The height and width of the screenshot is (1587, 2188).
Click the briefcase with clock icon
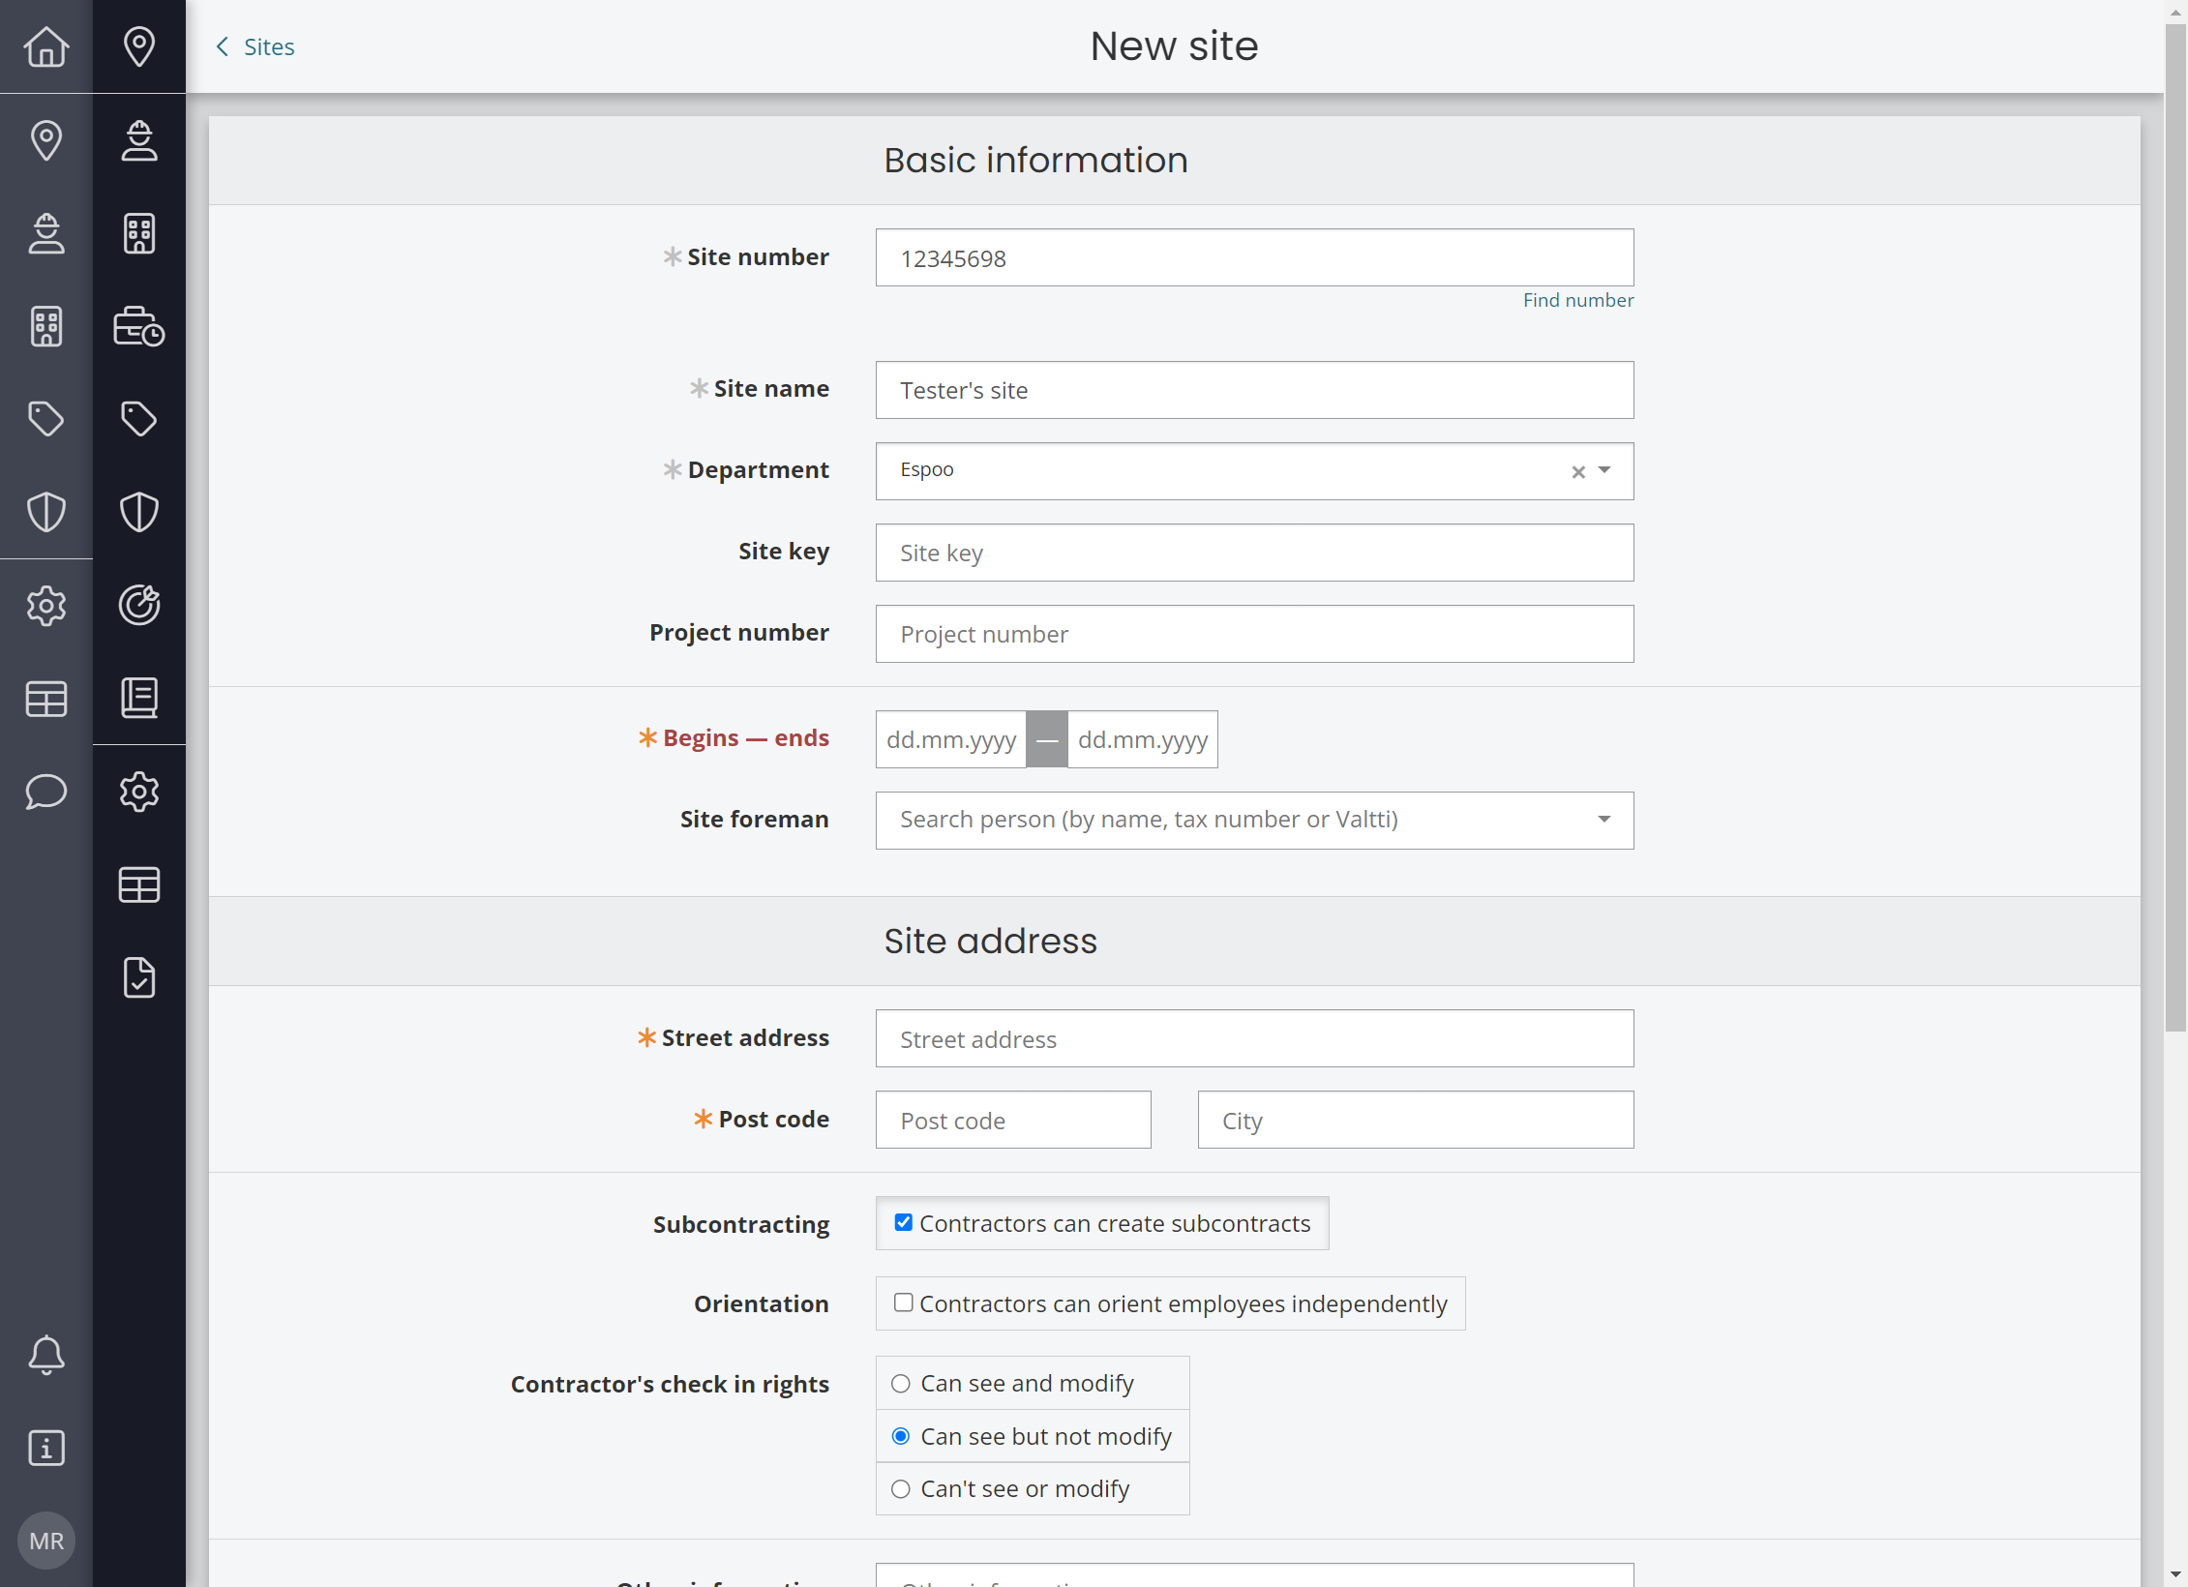pos(139,326)
